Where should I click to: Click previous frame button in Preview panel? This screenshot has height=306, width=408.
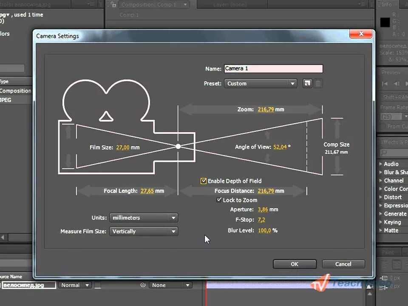point(396,84)
